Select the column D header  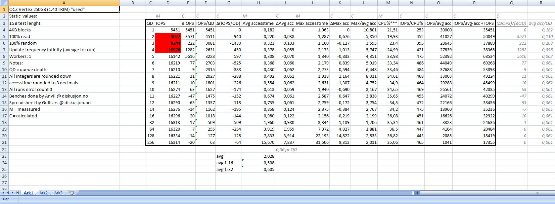click(x=168, y=3)
